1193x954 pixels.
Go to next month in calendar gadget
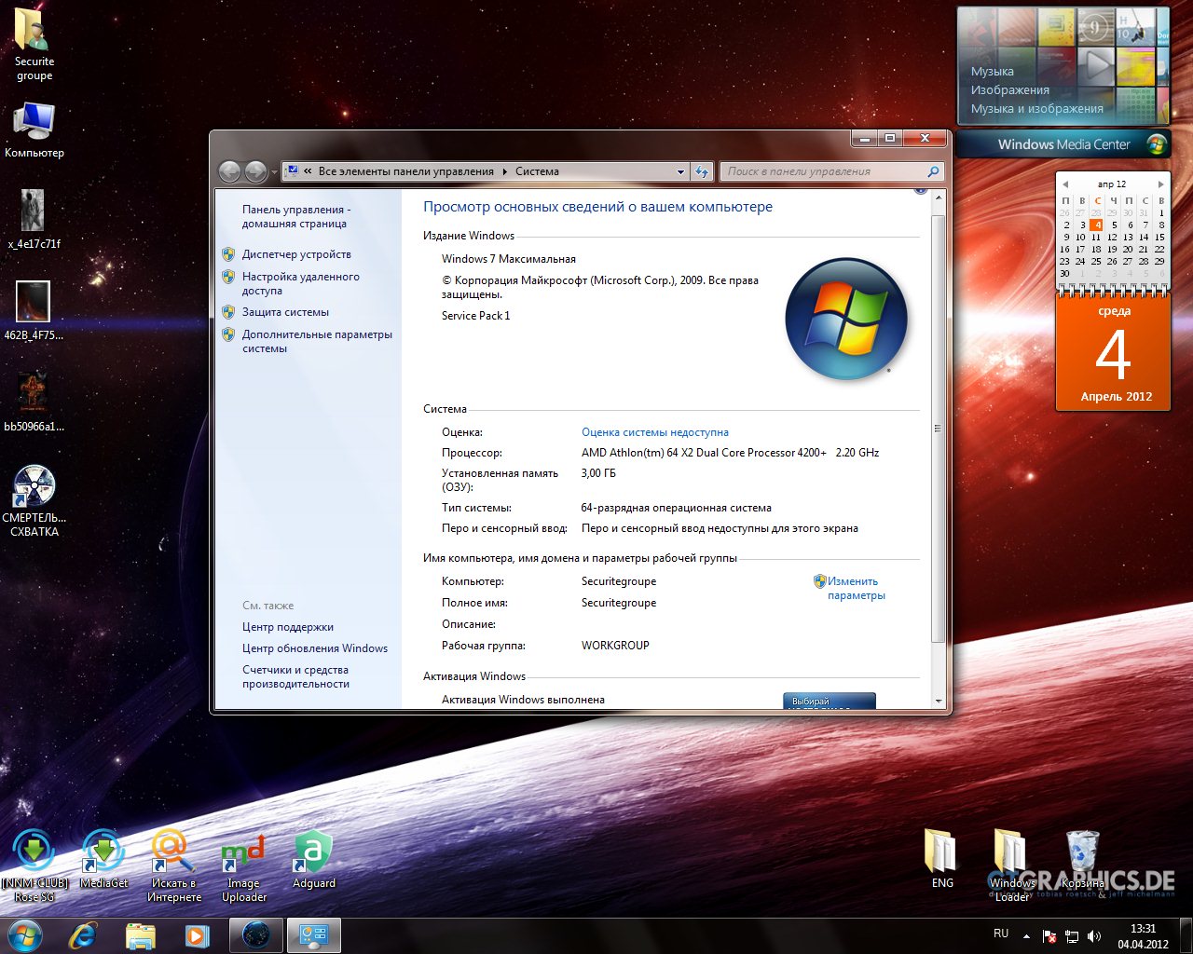tap(1160, 184)
